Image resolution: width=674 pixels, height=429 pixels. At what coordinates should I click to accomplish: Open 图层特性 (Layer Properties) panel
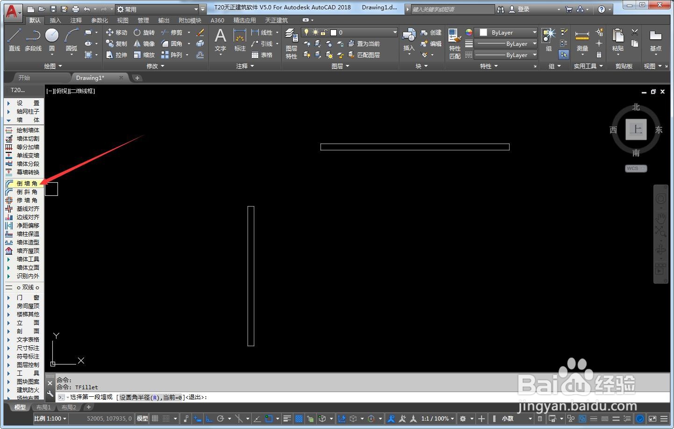coord(291,43)
